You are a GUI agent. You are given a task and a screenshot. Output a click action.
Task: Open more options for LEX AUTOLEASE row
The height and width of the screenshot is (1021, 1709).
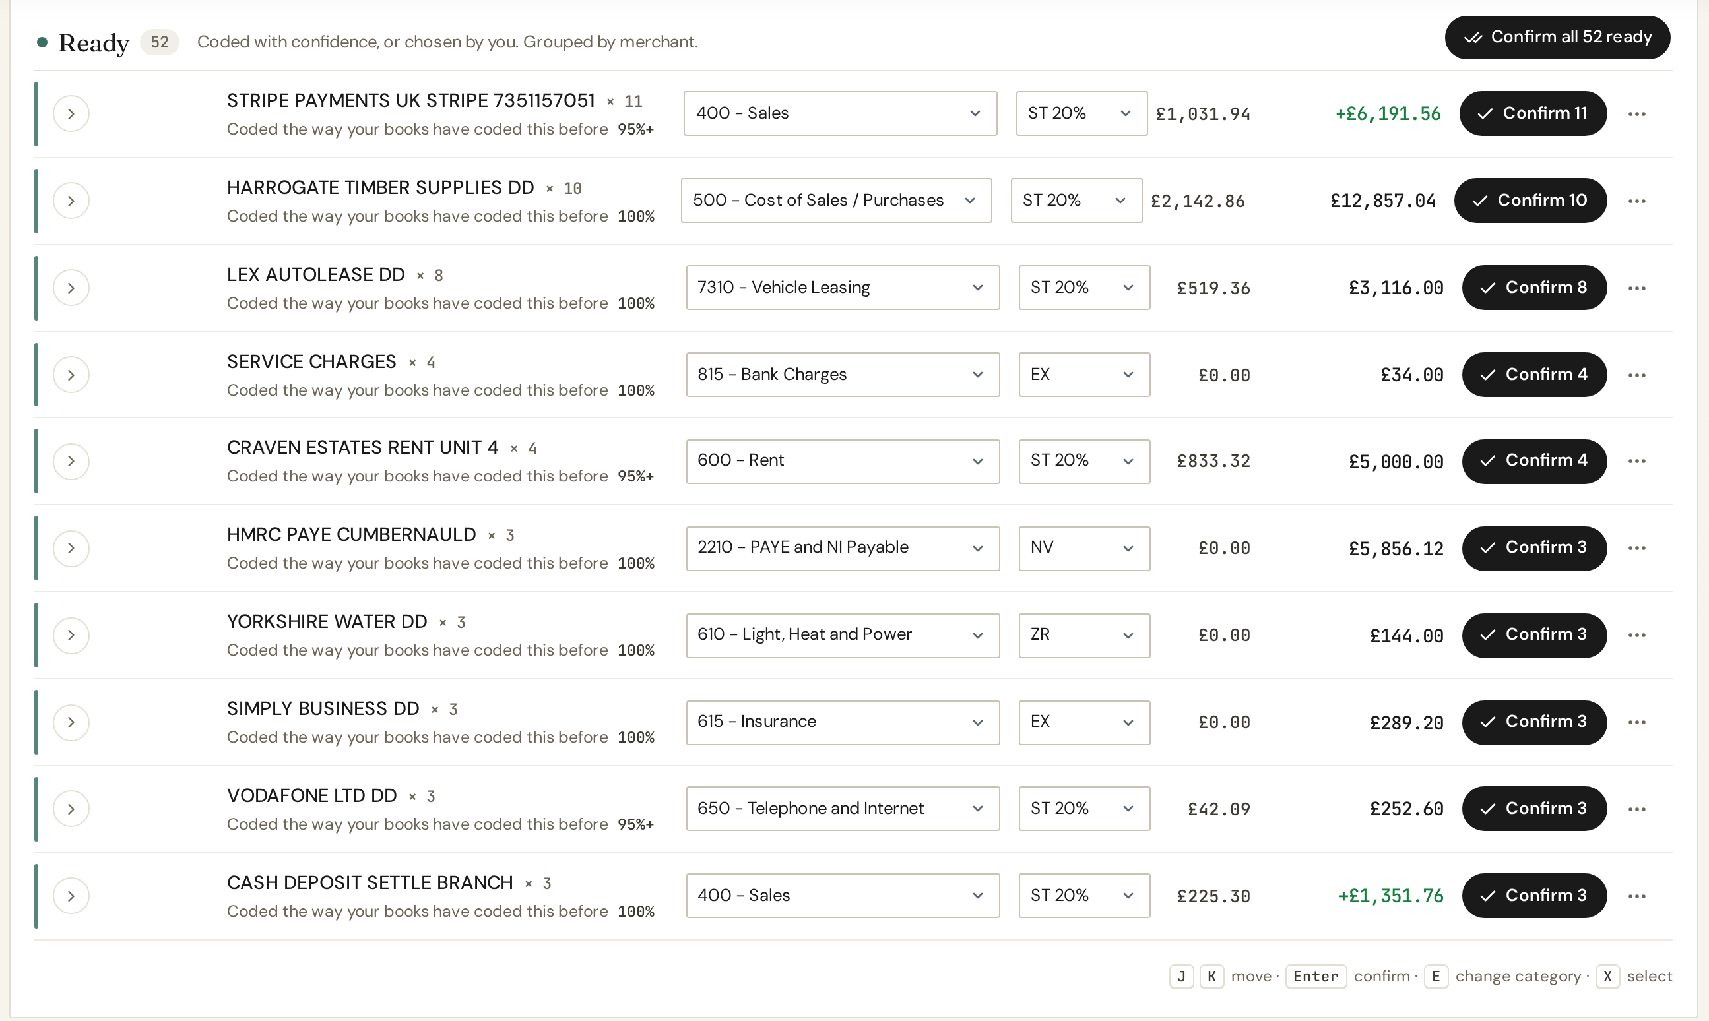point(1636,288)
